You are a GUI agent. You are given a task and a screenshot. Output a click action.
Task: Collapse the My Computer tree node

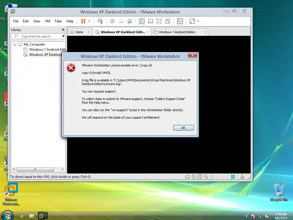point(15,45)
